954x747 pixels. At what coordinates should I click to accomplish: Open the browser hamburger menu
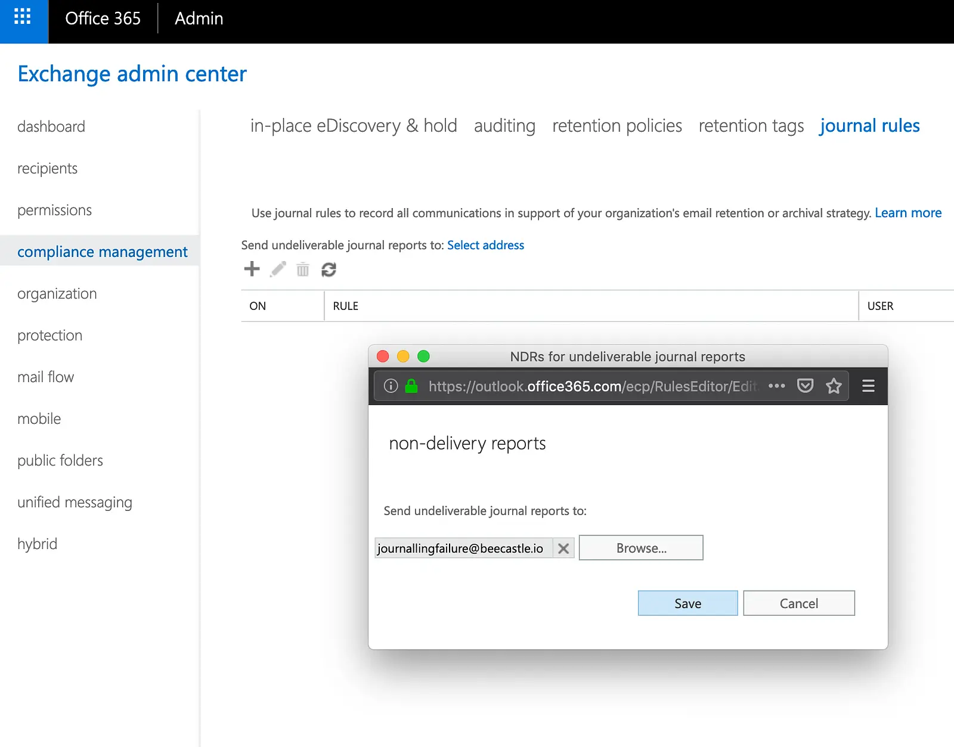(x=868, y=386)
